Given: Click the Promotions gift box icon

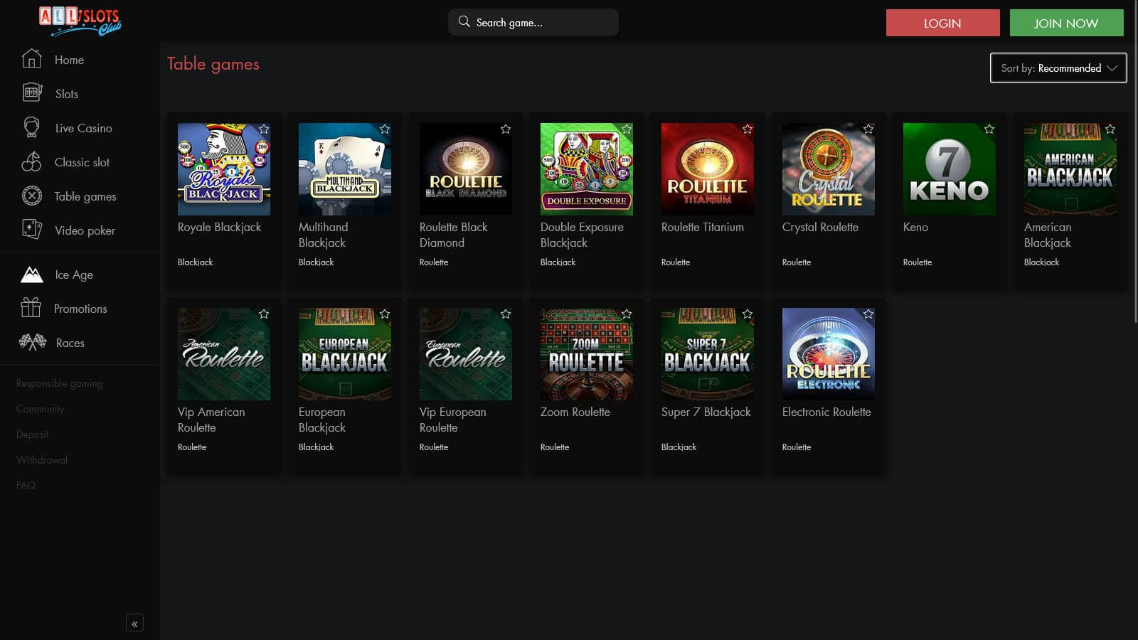Looking at the screenshot, I should pyautogui.click(x=31, y=307).
